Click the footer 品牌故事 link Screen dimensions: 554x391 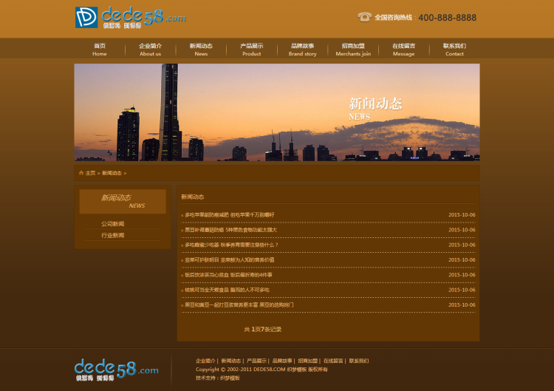tap(282, 361)
